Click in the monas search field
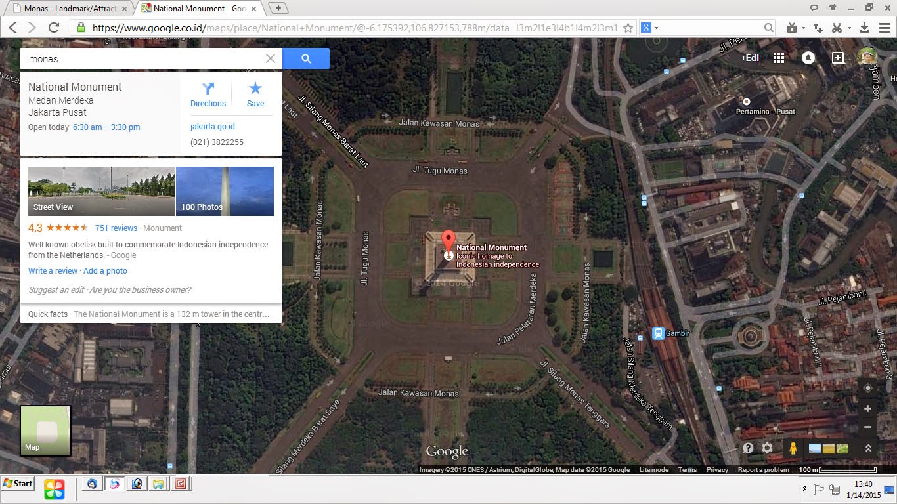This screenshot has height=504, width=897. 142,58
